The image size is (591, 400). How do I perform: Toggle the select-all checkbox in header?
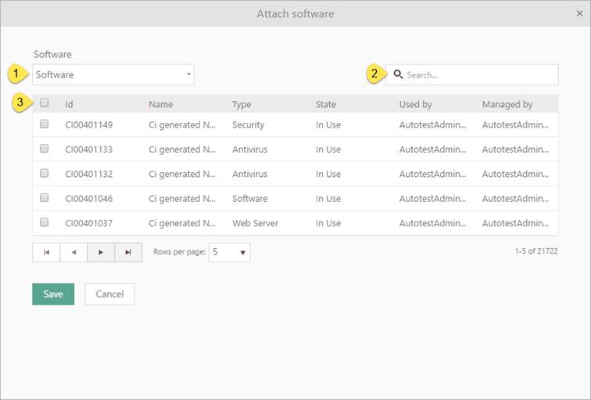click(45, 103)
